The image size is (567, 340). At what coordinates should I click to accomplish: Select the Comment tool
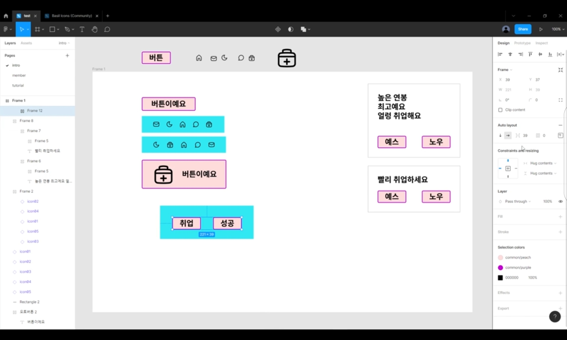point(107,29)
